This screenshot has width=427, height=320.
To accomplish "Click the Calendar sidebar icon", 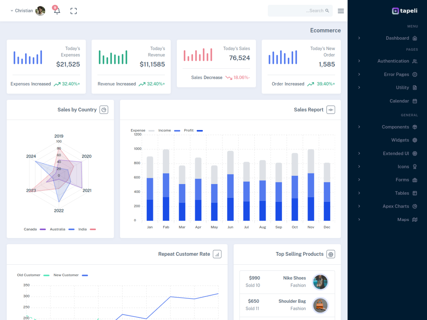I will tap(415, 101).
